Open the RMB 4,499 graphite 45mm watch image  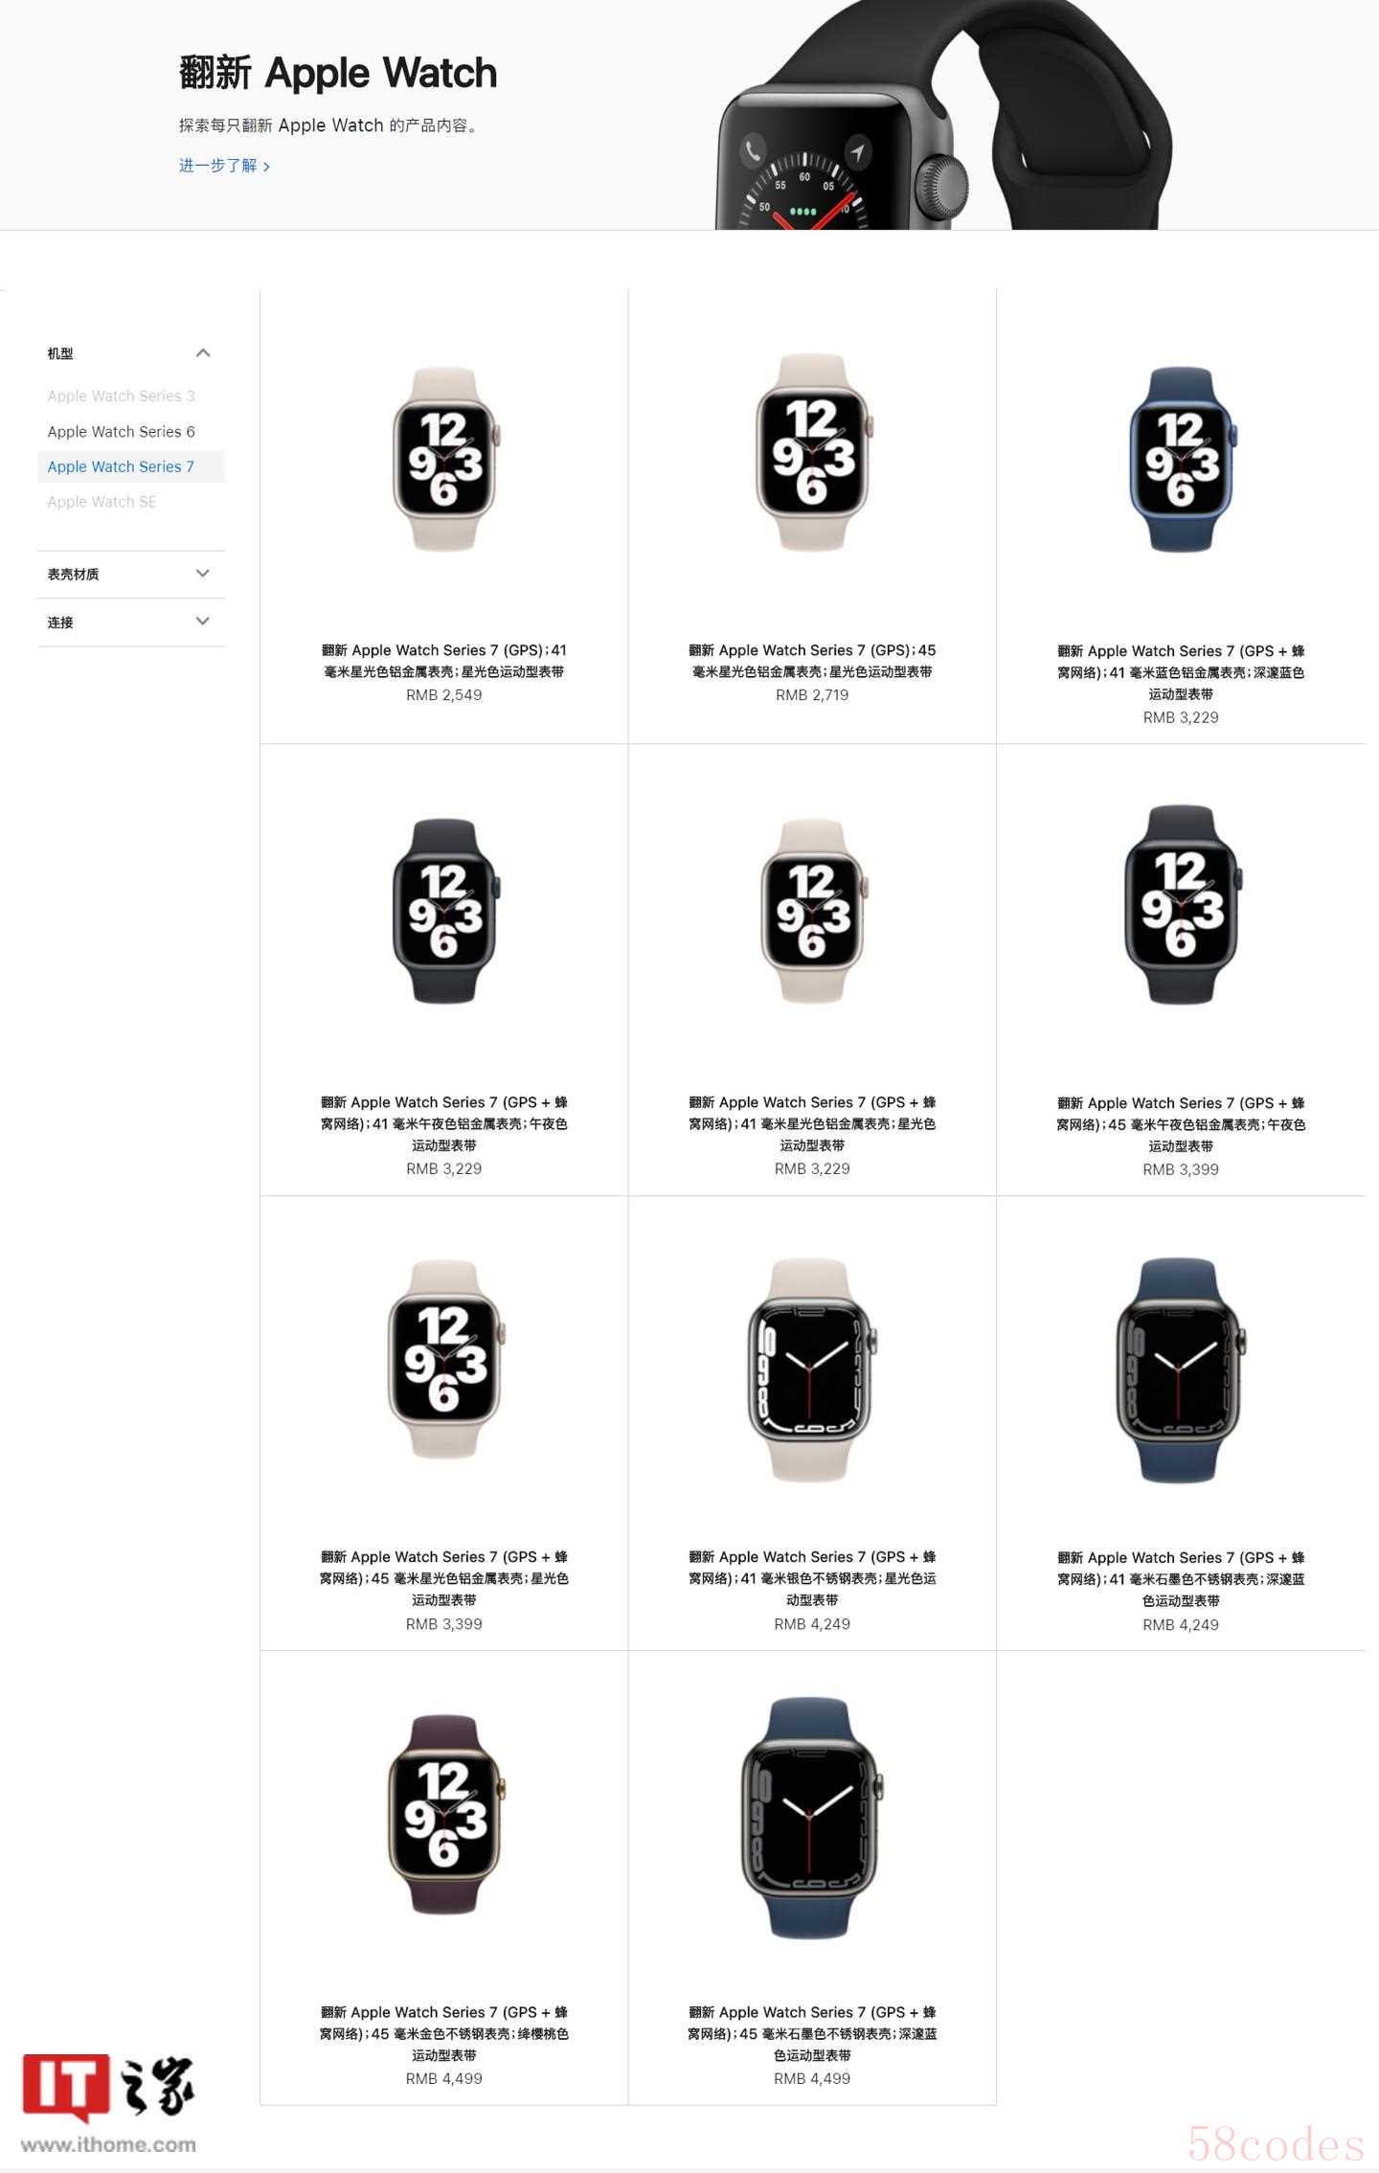point(813,1818)
